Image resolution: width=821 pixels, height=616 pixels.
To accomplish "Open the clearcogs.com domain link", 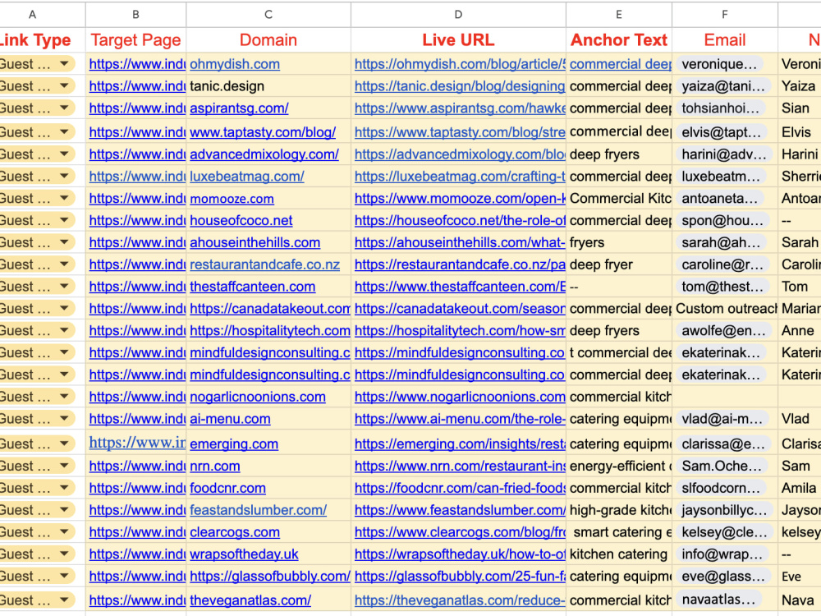I will pos(235,531).
